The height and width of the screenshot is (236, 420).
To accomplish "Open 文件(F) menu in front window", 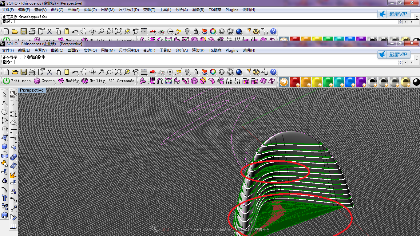I will click(x=8, y=50).
